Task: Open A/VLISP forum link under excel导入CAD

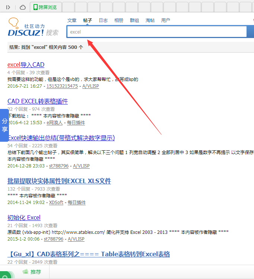Action: click(x=91, y=86)
